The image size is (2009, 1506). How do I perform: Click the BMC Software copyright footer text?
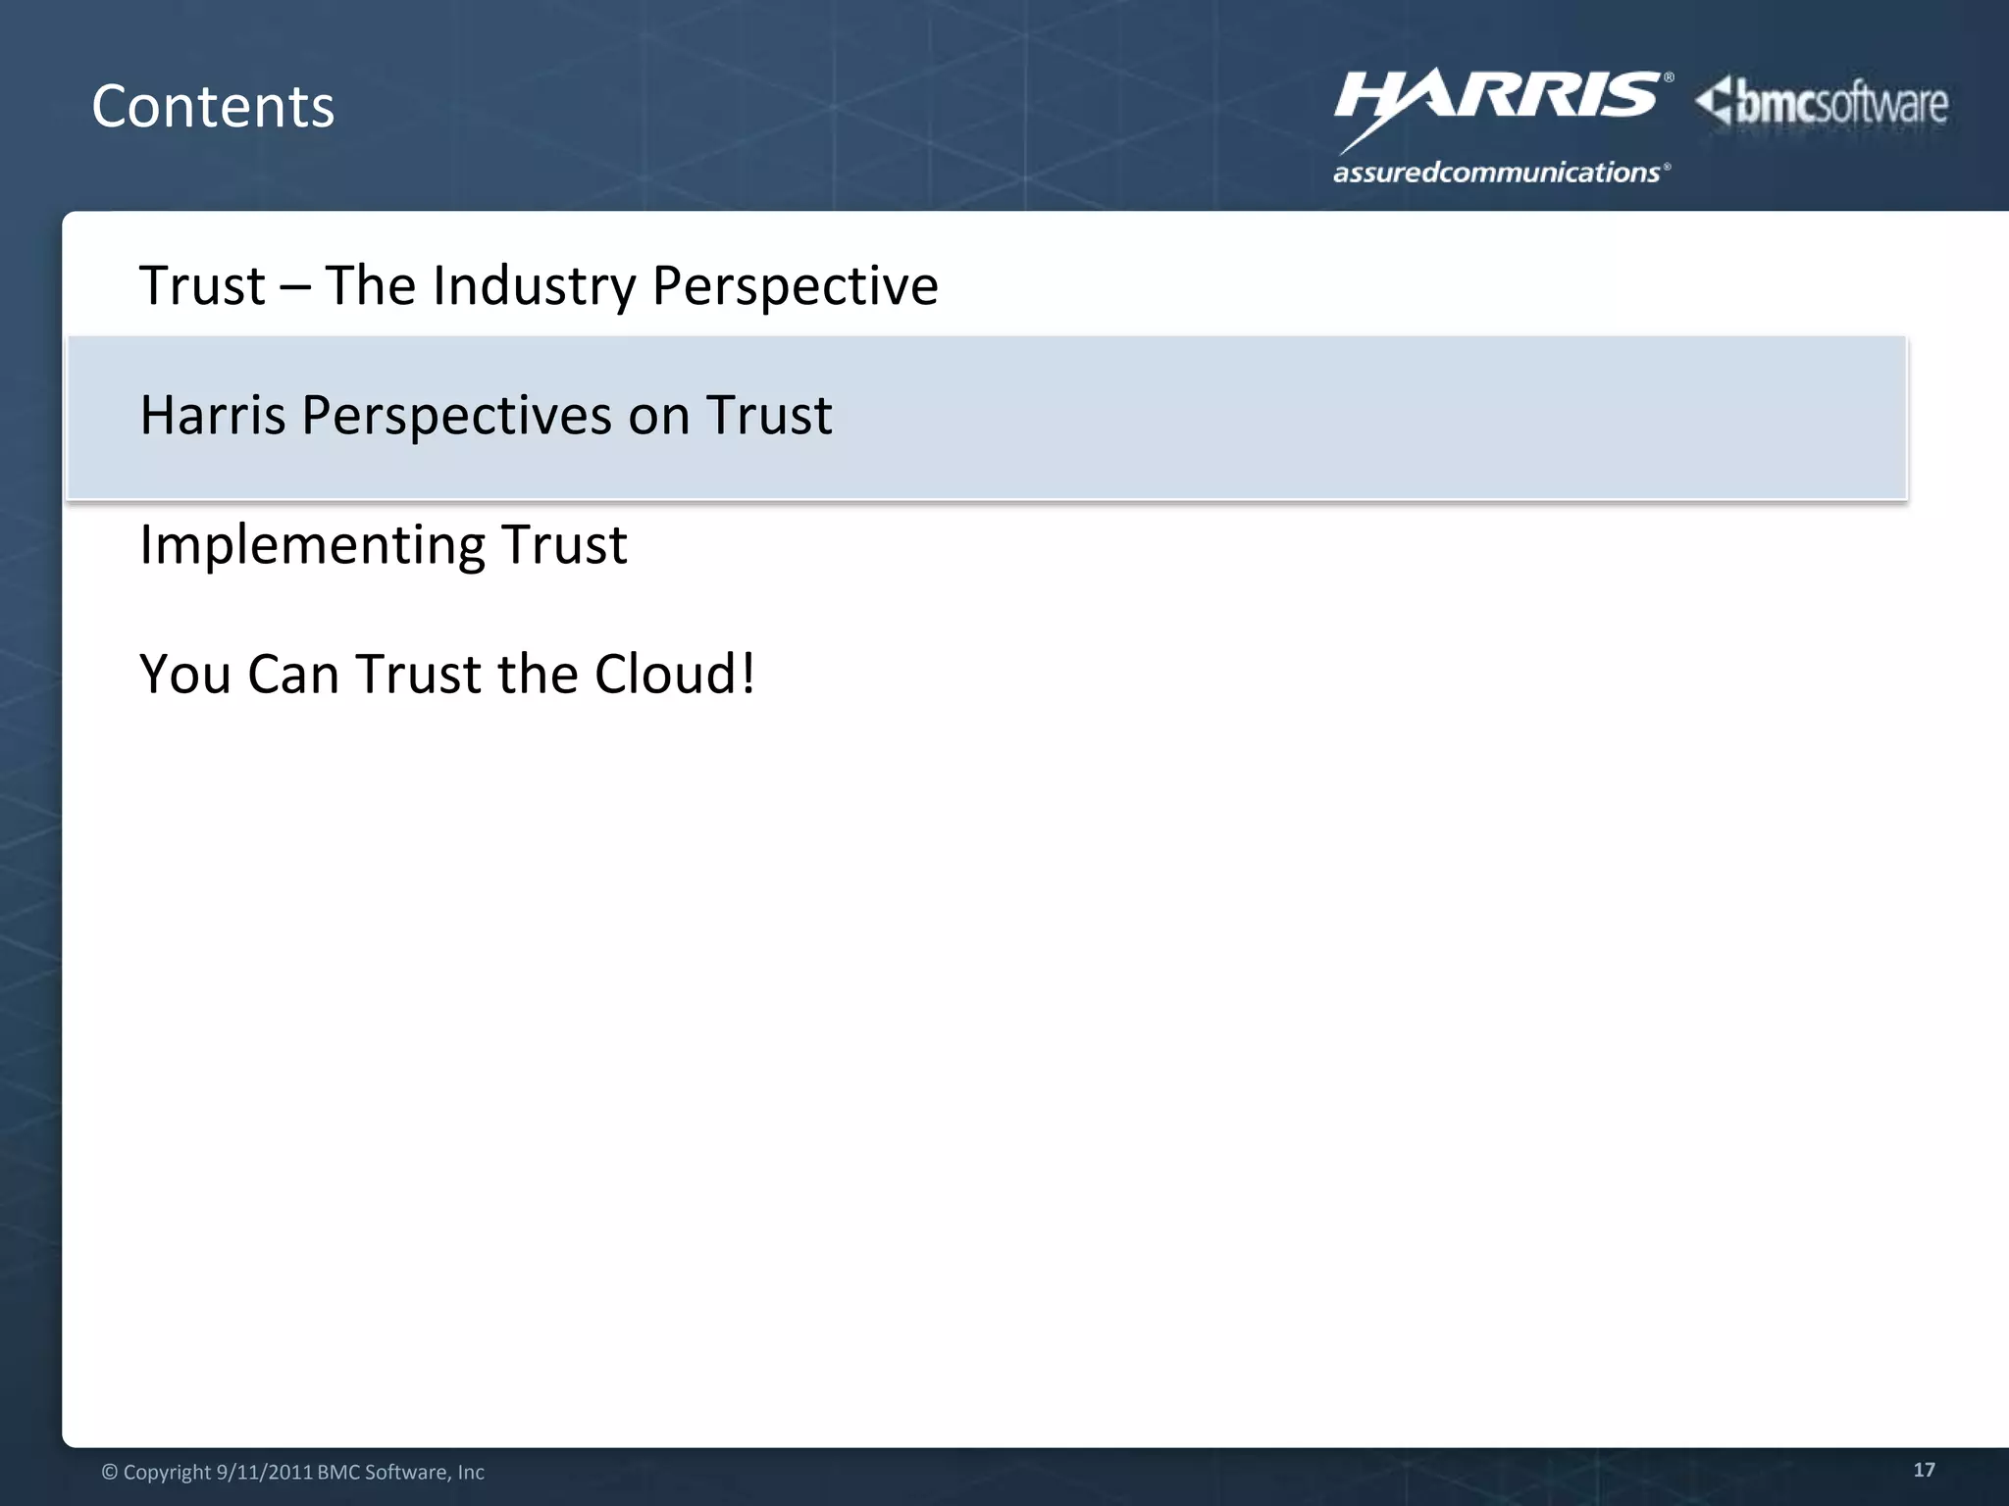pos(292,1472)
